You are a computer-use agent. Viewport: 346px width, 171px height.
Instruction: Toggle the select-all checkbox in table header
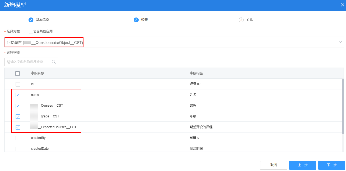18,73
